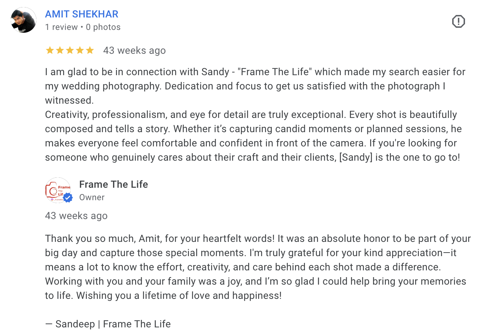Click the blue verified owner badge
This screenshot has width=480, height=332.
click(x=68, y=197)
